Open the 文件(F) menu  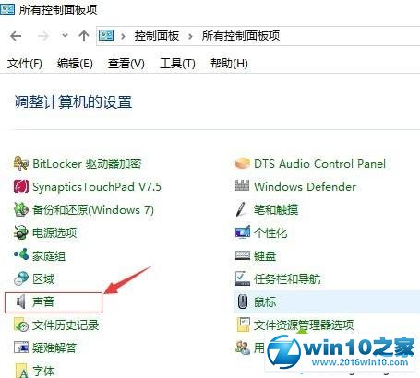point(25,64)
